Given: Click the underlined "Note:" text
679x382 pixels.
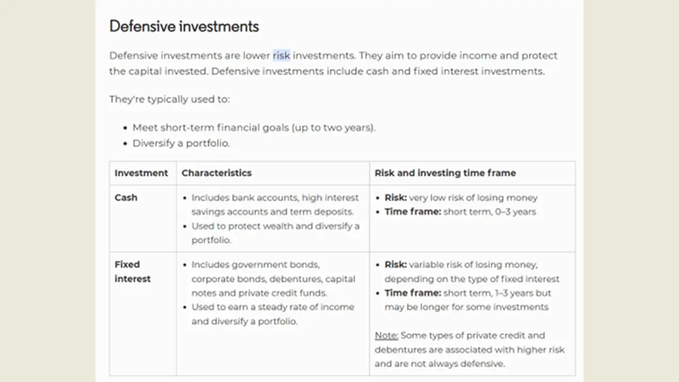Looking at the screenshot, I should (386, 335).
